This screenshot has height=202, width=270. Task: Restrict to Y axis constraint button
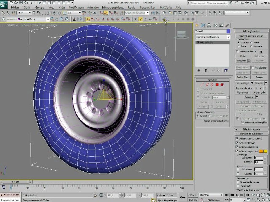click(x=141, y=19)
